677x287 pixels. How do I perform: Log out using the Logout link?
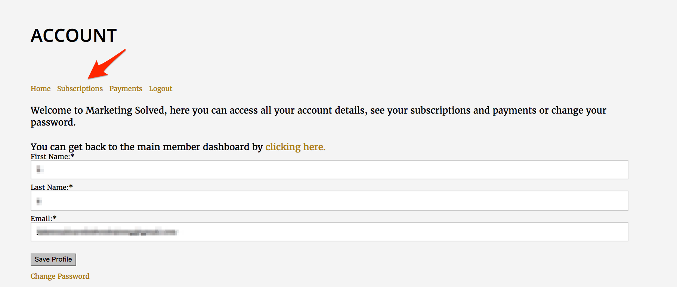[x=161, y=89]
